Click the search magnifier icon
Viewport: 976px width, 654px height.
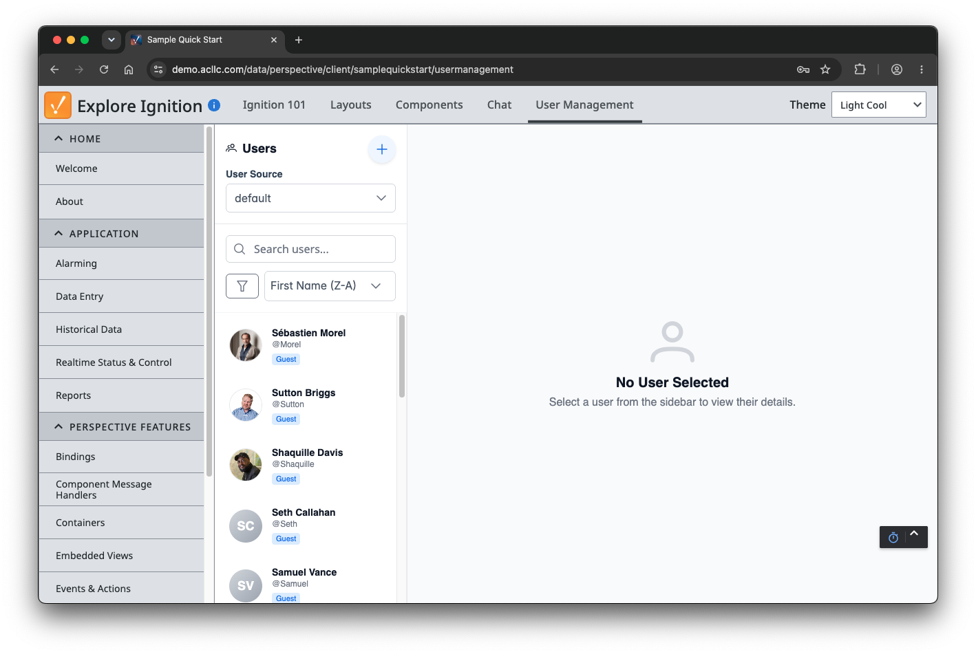(x=240, y=249)
